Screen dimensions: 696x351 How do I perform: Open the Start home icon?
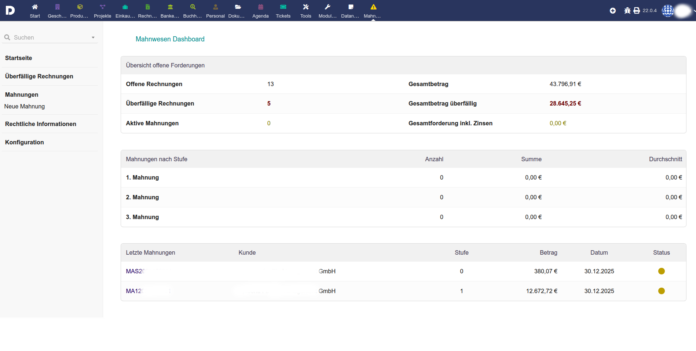35,7
